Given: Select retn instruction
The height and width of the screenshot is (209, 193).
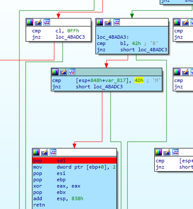Looking at the screenshot, I should click(39, 205).
